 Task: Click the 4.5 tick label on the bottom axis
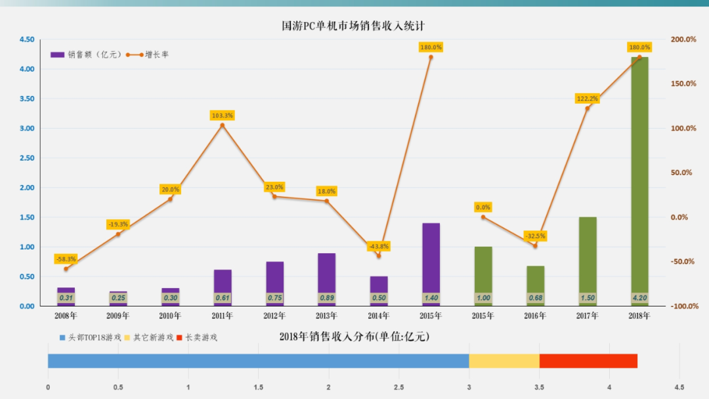pyautogui.click(x=679, y=387)
